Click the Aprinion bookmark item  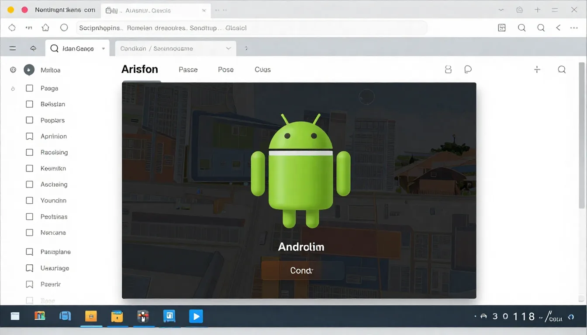pyautogui.click(x=47, y=136)
